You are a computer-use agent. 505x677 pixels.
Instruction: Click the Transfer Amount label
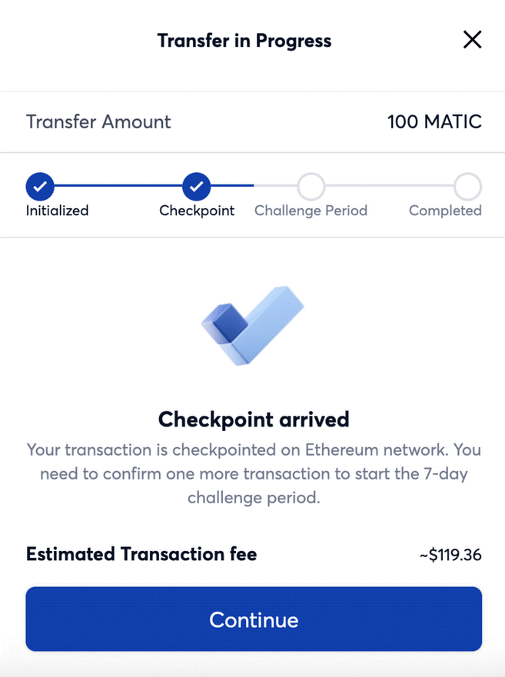click(98, 121)
